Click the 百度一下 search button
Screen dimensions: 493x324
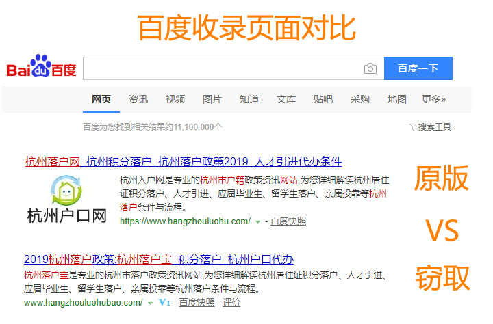pos(418,68)
